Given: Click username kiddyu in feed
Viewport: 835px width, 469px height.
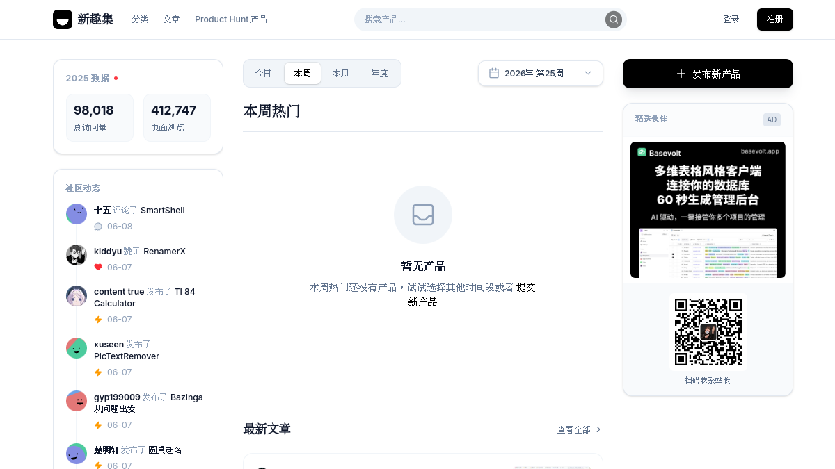Looking at the screenshot, I should 108,251.
